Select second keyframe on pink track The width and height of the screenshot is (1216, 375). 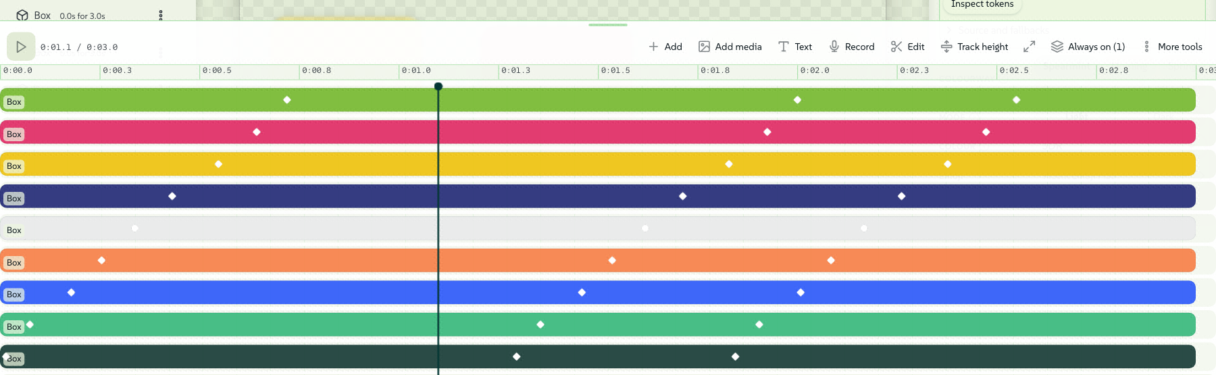767,132
